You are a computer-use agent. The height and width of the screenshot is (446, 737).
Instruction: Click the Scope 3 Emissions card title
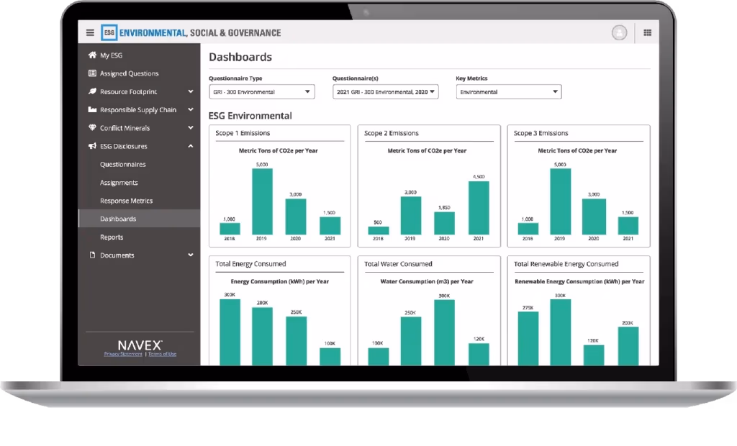tap(541, 133)
